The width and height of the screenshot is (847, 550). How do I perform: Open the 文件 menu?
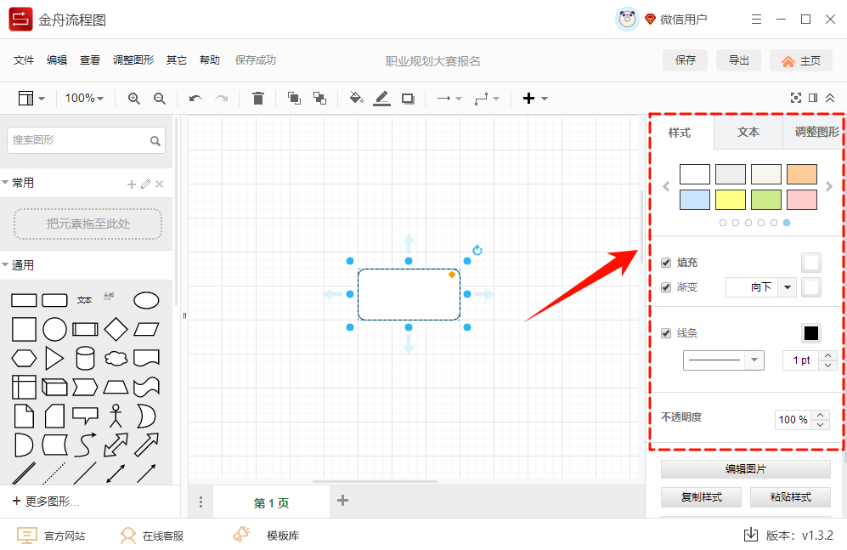click(24, 60)
